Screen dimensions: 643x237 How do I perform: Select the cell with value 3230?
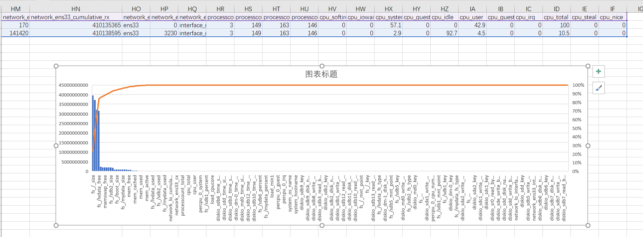164,33
